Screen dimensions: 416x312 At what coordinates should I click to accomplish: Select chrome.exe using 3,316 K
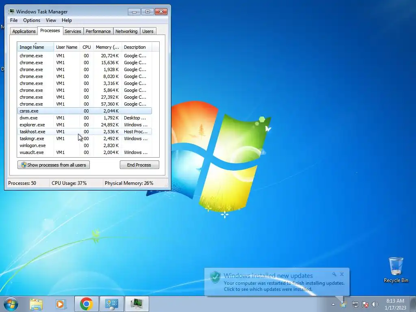tap(84, 83)
